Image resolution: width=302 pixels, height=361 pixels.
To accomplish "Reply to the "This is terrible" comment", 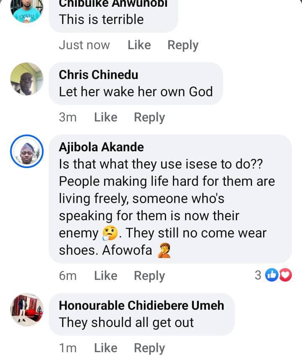I will (x=183, y=45).
